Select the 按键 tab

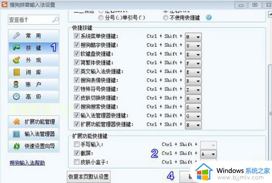[33, 47]
